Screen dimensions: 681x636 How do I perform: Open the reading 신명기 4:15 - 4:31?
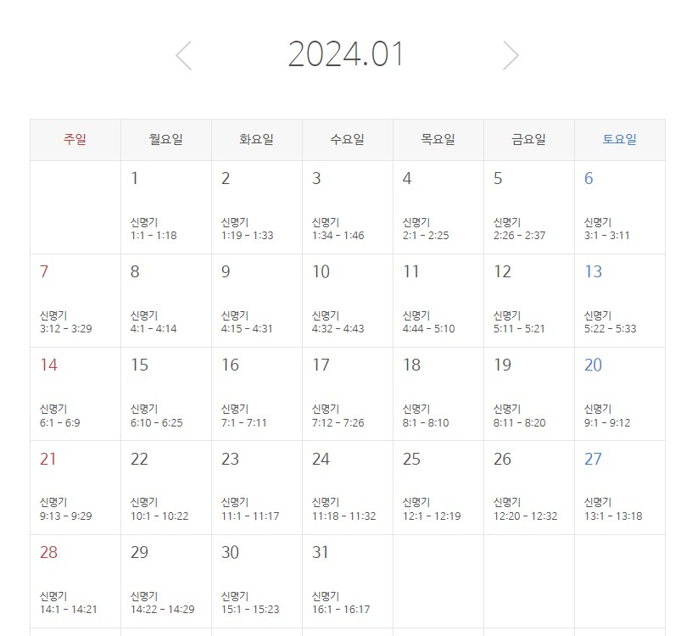[x=247, y=322]
